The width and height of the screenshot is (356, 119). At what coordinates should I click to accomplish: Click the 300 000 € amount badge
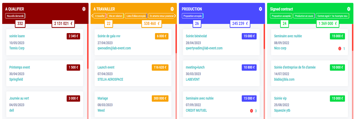point(160,98)
